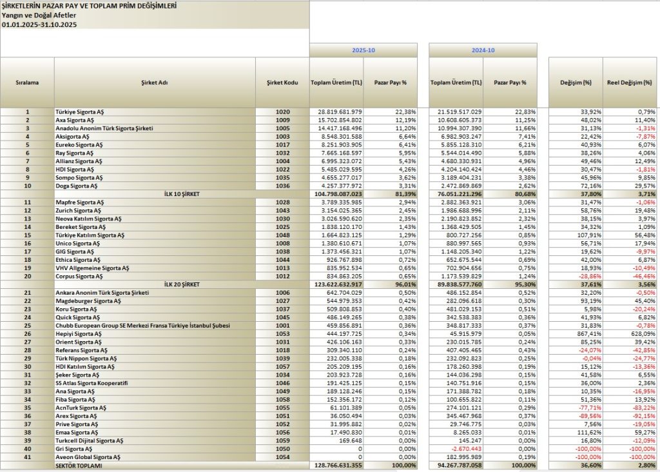Click the "Sıralama" column header
This screenshot has width=660, height=472.
click(x=27, y=83)
